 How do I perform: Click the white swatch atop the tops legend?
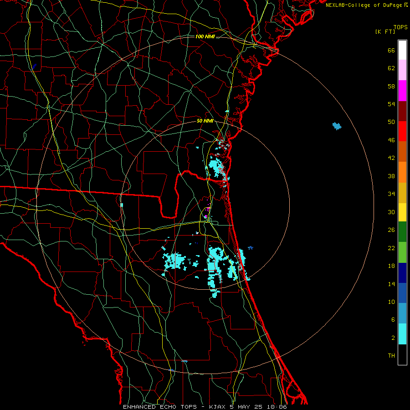click(402, 50)
